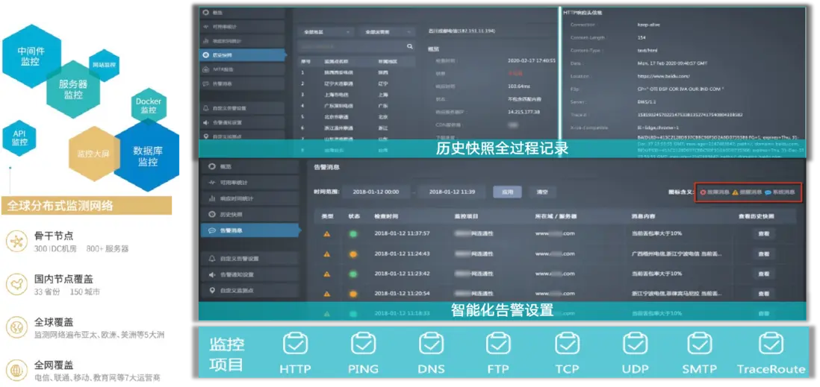Viewport: 820px width, 387px height.
Task: Click the TCP monitoring item icon
Action: (x=568, y=343)
